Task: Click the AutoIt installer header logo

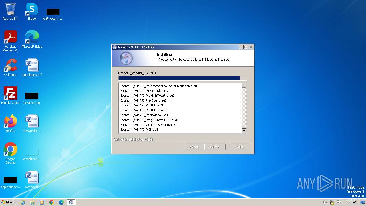Action: tap(126, 58)
